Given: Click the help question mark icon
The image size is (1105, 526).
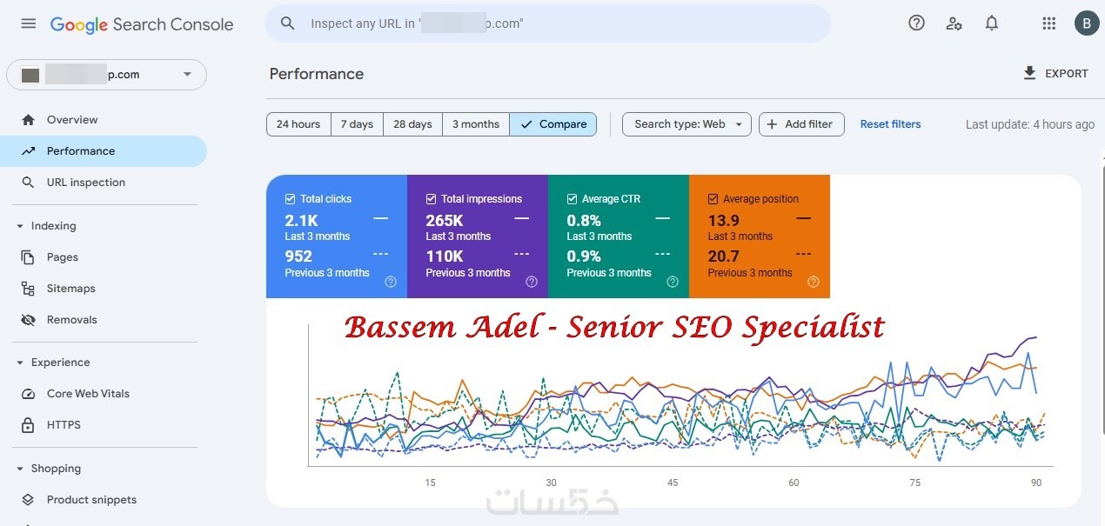Looking at the screenshot, I should [916, 23].
